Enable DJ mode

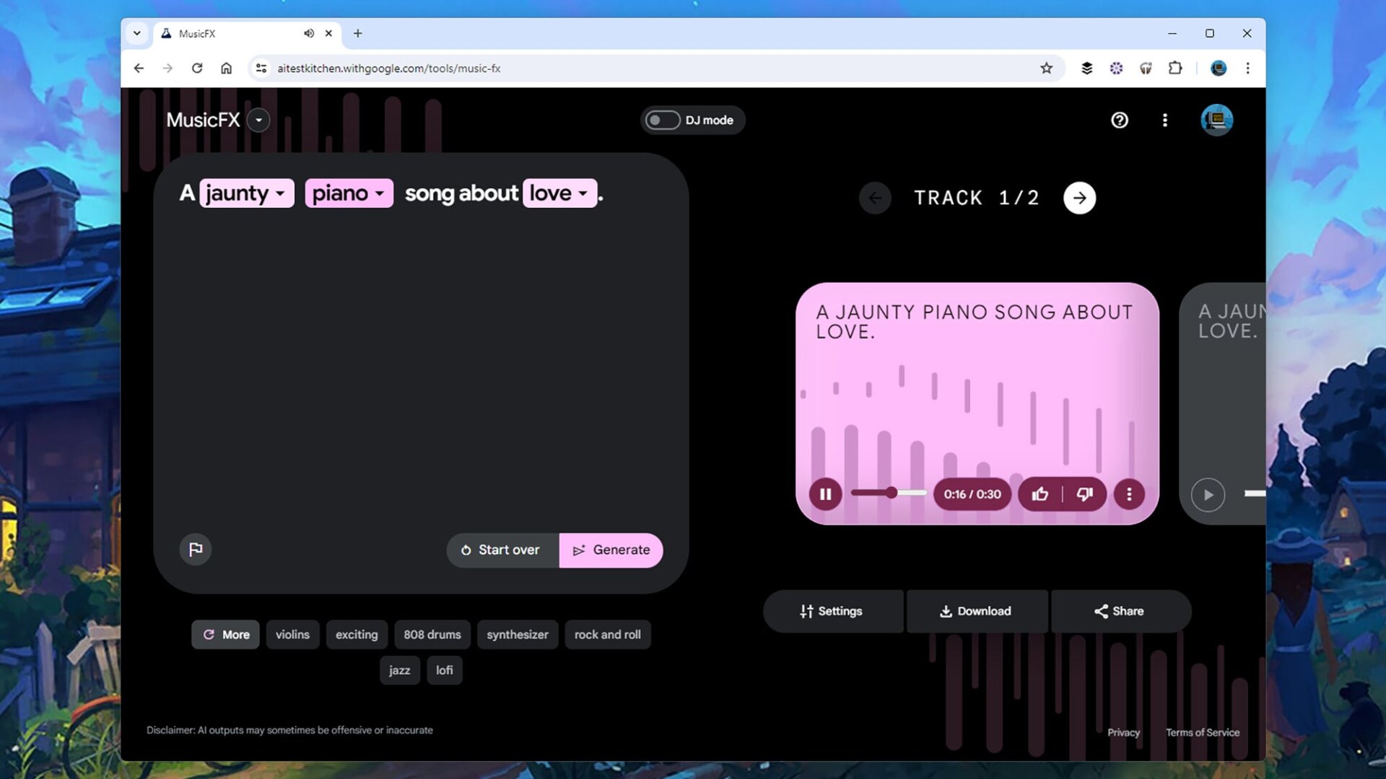click(x=664, y=120)
